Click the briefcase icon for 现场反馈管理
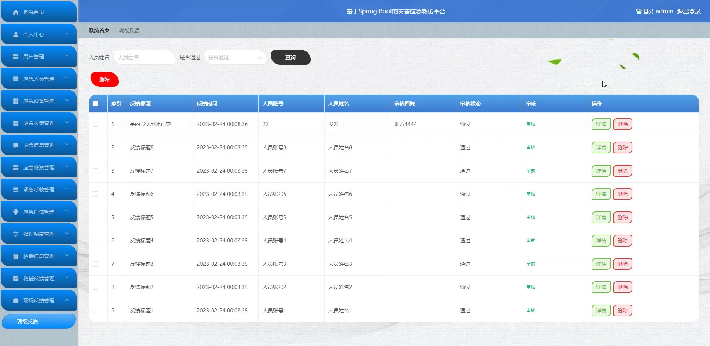The height and width of the screenshot is (346, 710). 16,301
